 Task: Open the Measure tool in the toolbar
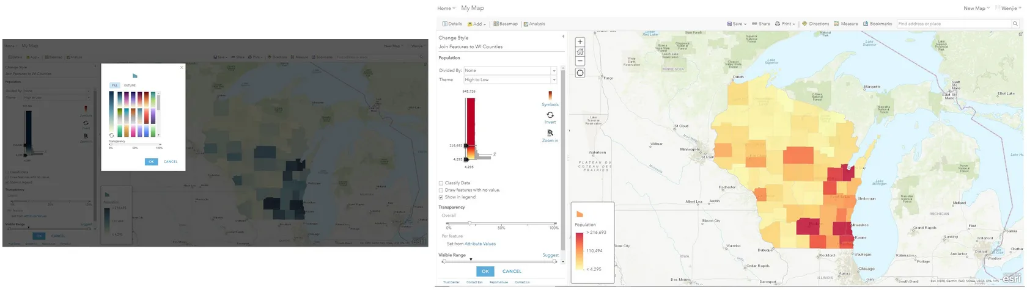click(846, 24)
